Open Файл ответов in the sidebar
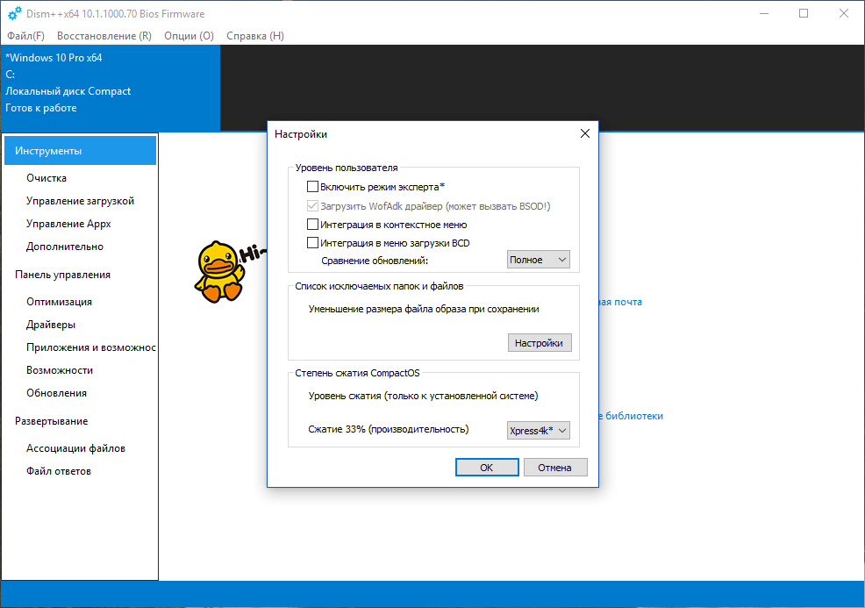This screenshot has width=865, height=608. click(x=59, y=471)
